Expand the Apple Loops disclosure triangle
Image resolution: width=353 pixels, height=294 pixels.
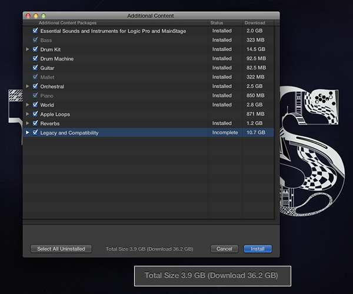pyautogui.click(x=28, y=114)
